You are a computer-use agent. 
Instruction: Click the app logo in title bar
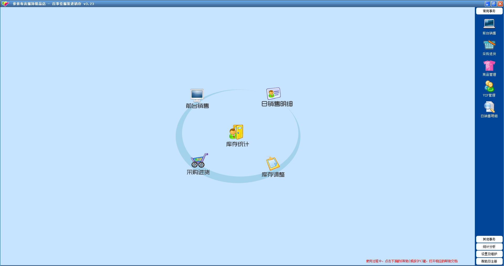point(5,4)
